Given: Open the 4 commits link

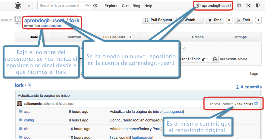Looking at the screenshot, I should 249,87.
